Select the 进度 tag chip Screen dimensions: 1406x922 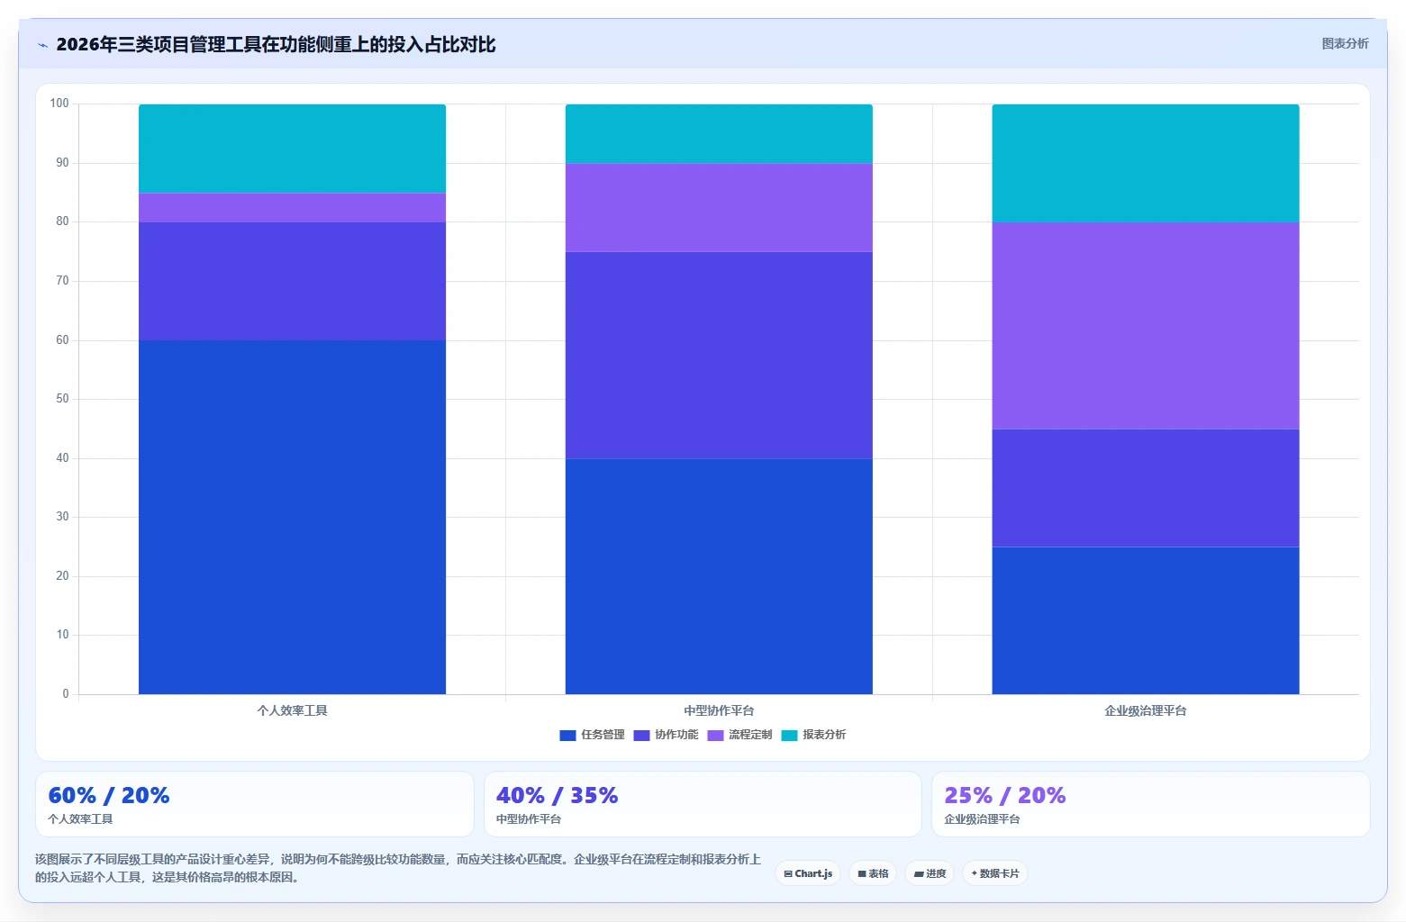coord(930,873)
